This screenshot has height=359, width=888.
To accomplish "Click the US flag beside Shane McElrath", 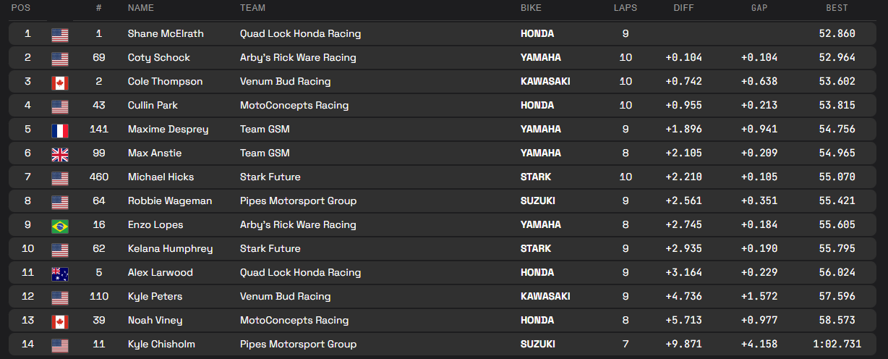I will [59, 34].
